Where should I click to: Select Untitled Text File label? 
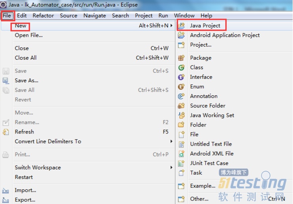pos(211,144)
